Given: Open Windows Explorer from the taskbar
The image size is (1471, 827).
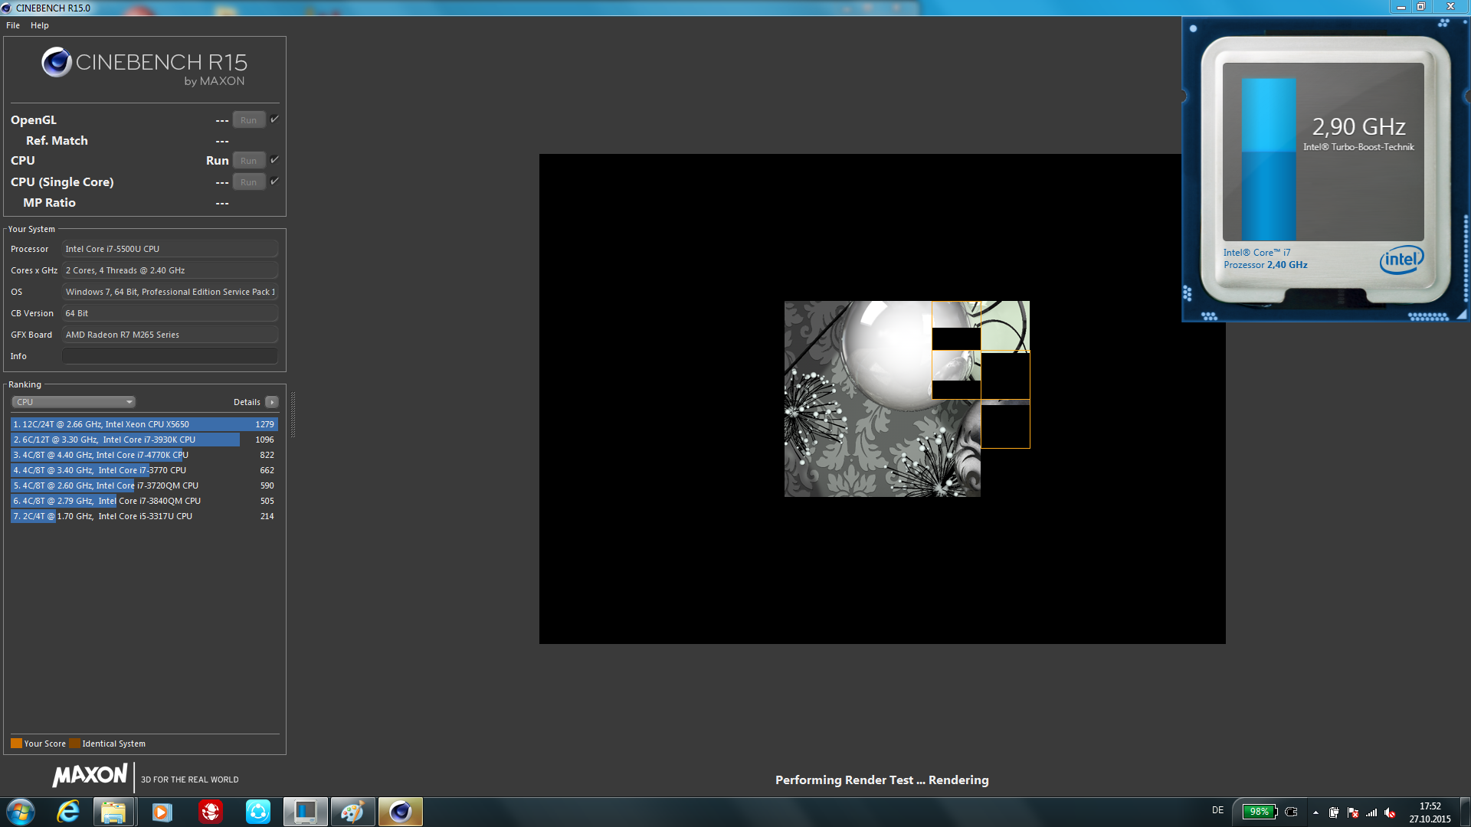Looking at the screenshot, I should [114, 812].
